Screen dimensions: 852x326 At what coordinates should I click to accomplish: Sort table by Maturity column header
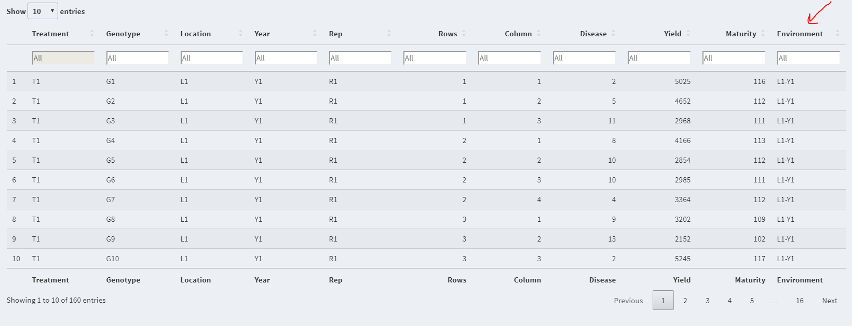(741, 34)
